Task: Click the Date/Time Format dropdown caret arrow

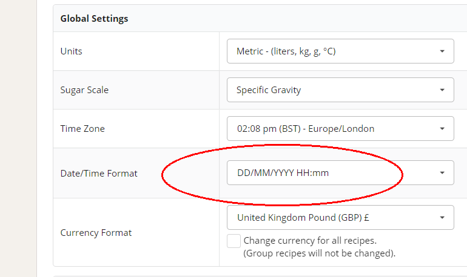Action: [442, 173]
